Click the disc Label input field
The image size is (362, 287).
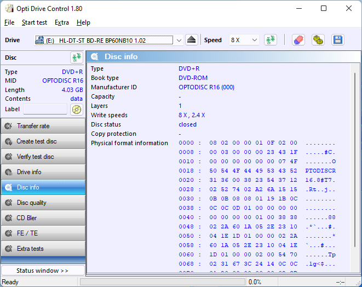[45, 109]
